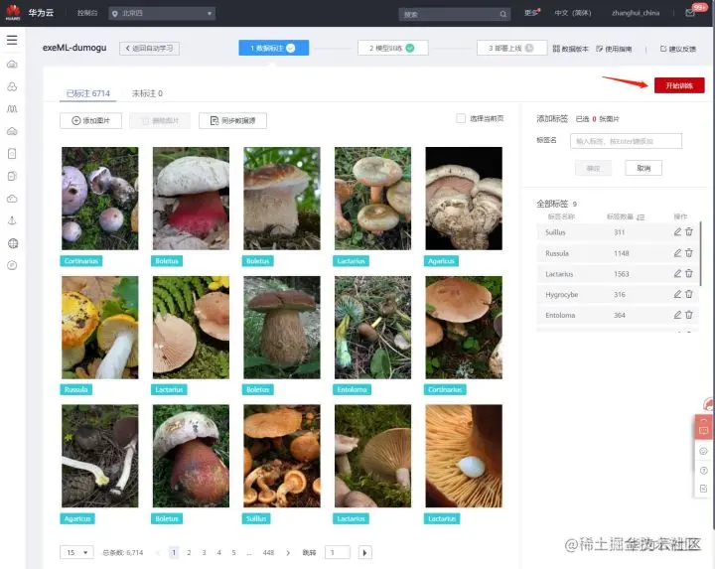Open the globe icon in left sidebar
Image resolution: width=715 pixels, height=569 pixels.
(13, 243)
